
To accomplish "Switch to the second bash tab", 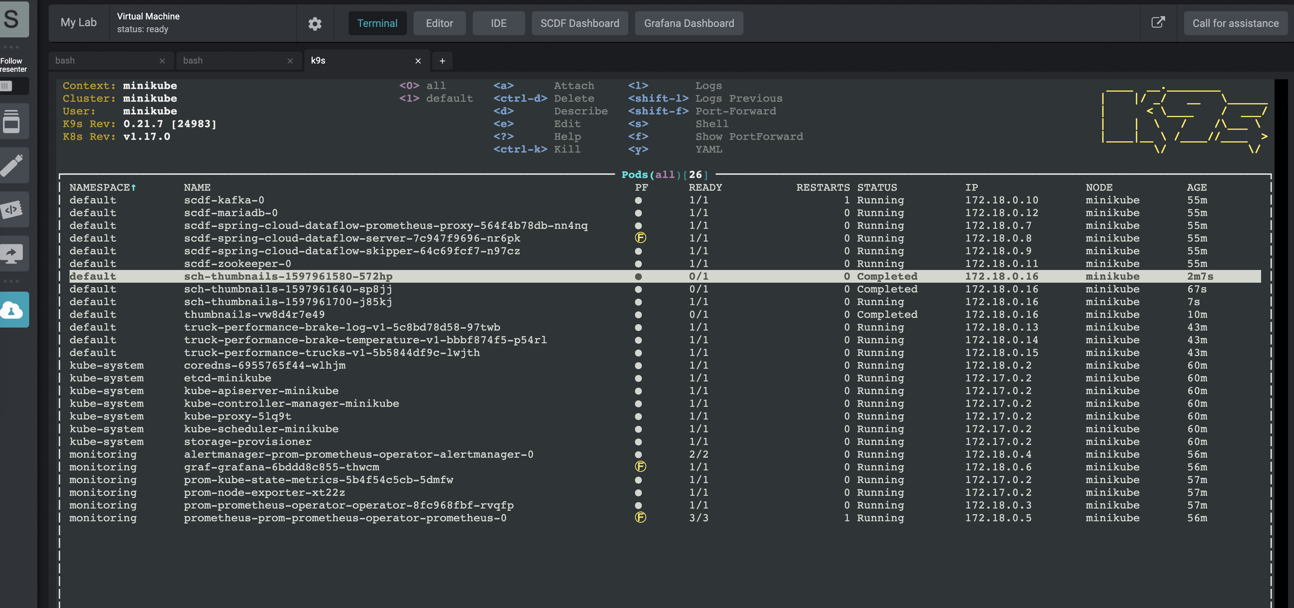I will pyautogui.click(x=231, y=61).
